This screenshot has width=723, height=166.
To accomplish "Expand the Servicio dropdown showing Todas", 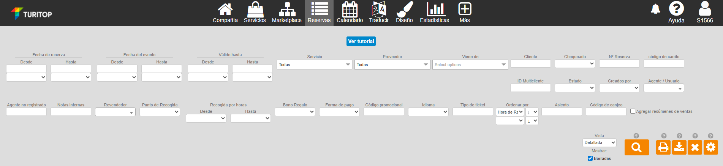I will click(314, 65).
